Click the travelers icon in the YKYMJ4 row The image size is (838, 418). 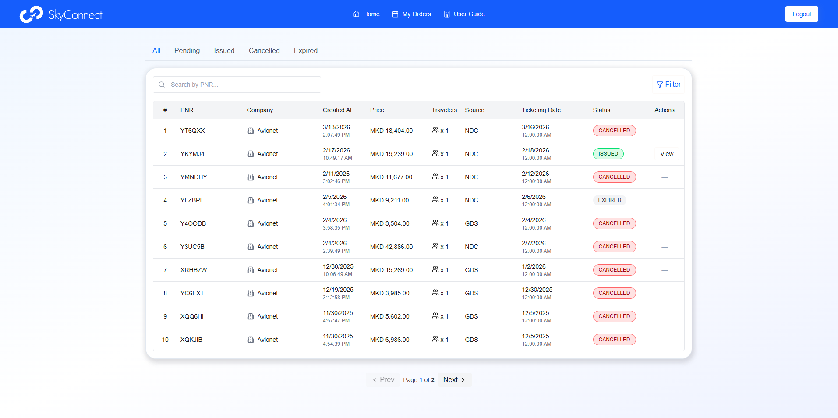coord(435,153)
